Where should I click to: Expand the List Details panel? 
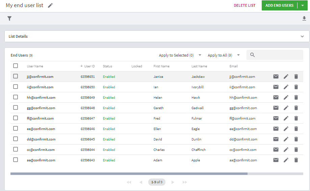coord(302,36)
